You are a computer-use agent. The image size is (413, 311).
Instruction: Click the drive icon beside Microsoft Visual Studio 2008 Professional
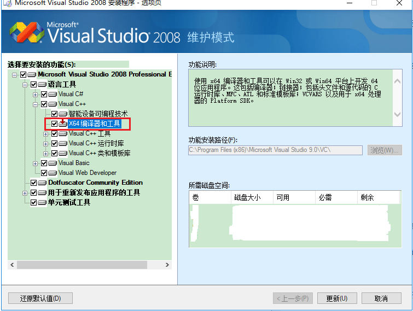pos(32,75)
